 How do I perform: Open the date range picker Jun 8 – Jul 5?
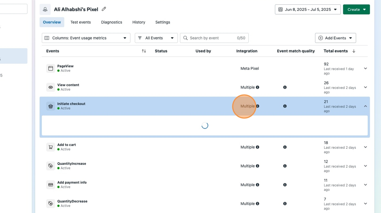308,10
